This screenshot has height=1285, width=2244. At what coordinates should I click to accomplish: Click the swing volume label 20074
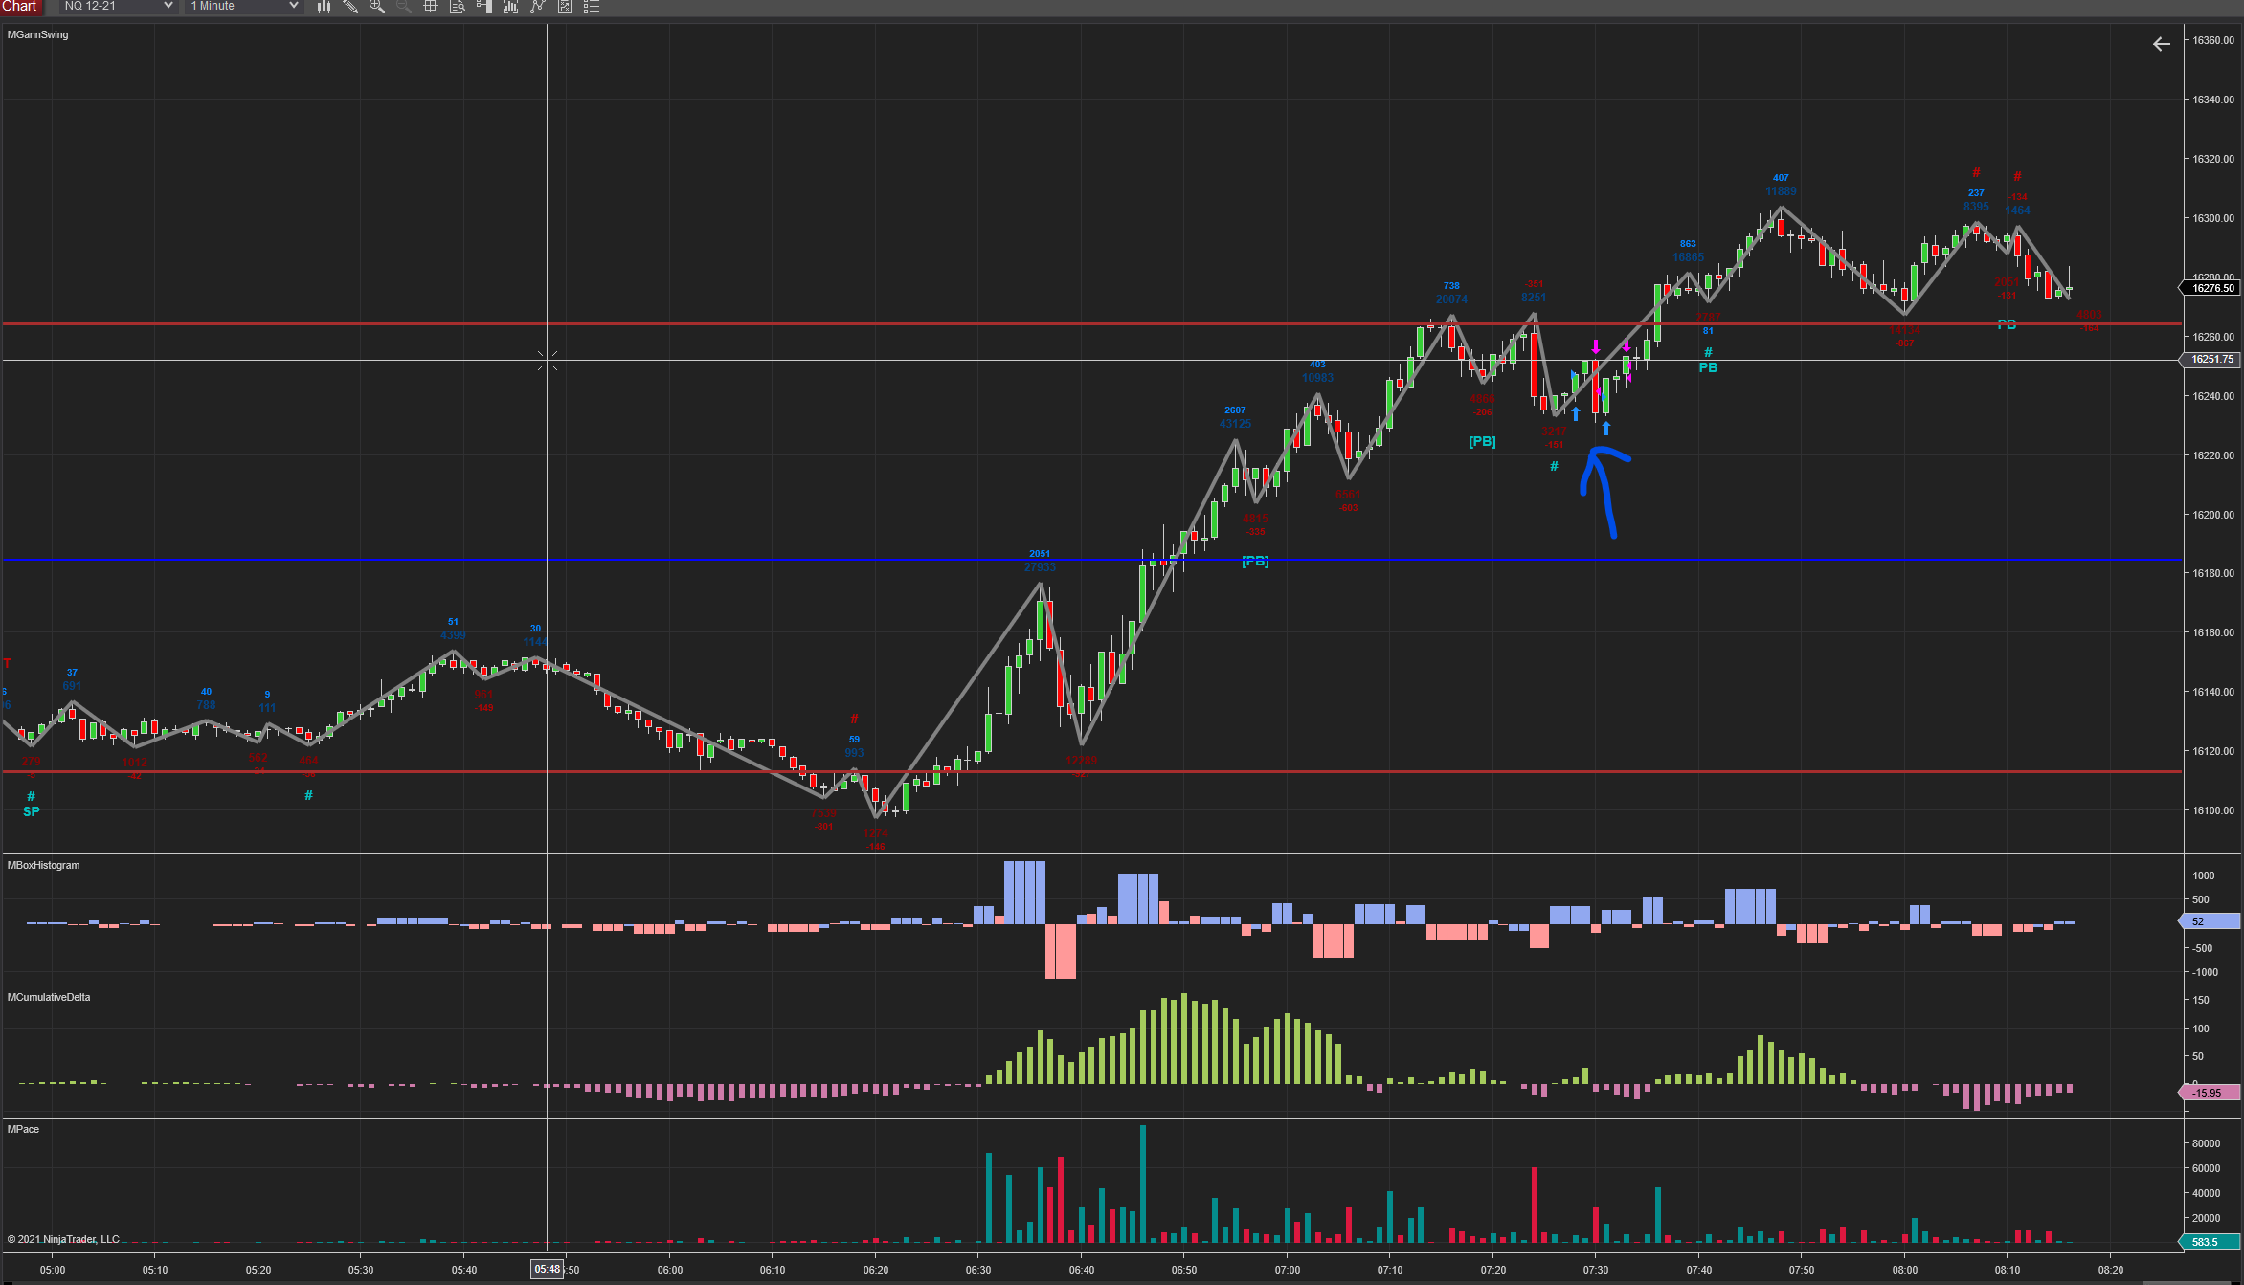tap(1451, 299)
